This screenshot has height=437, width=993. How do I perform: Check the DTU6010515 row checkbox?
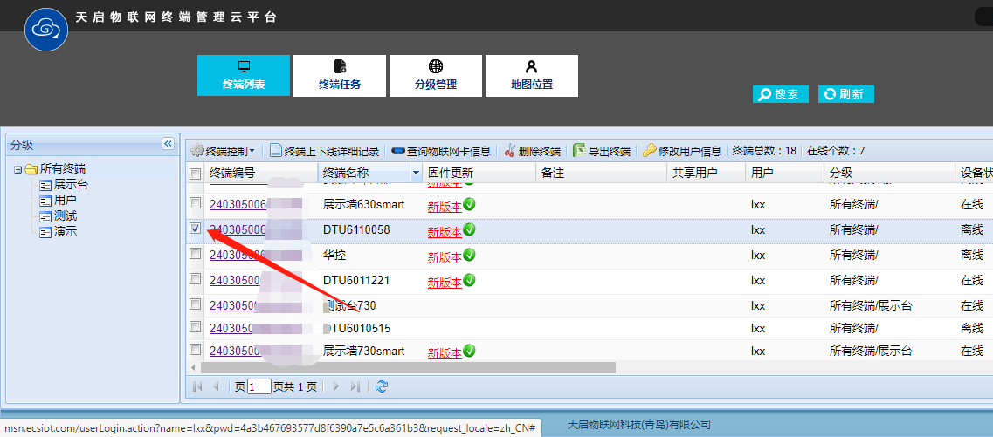196,326
